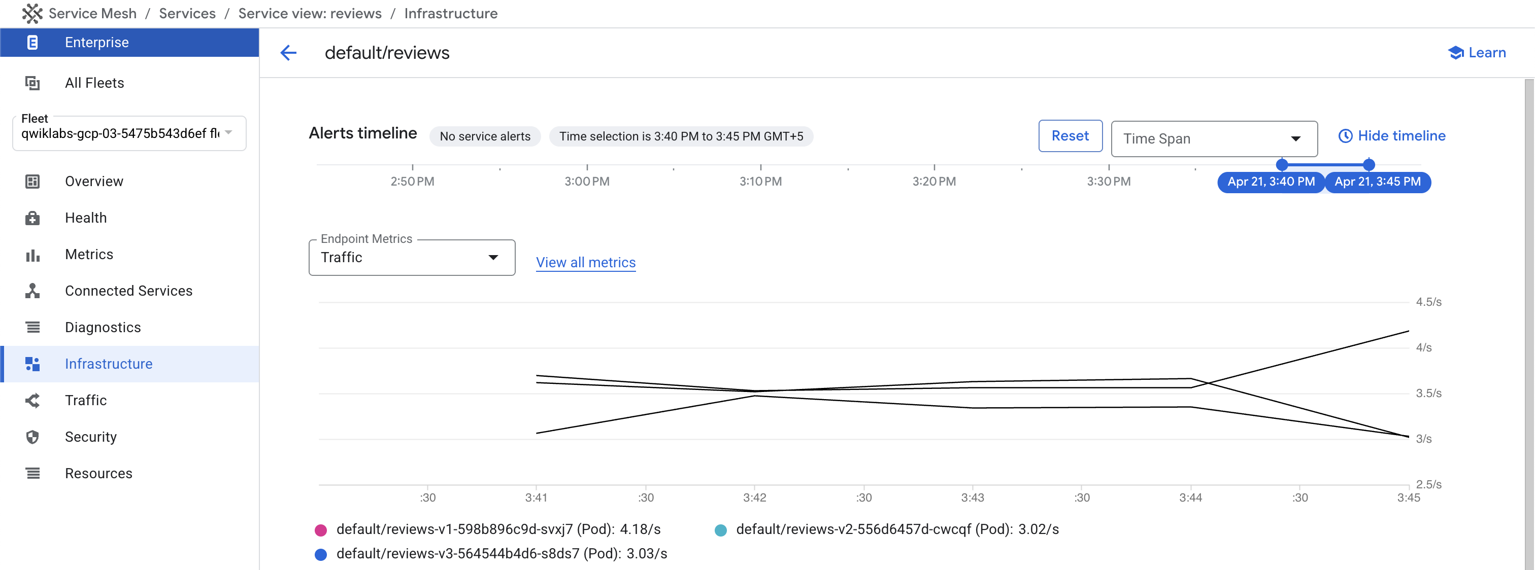Click the Diagnostics list icon
Image resolution: width=1535 pixels, height=570 pixels.
33,327
